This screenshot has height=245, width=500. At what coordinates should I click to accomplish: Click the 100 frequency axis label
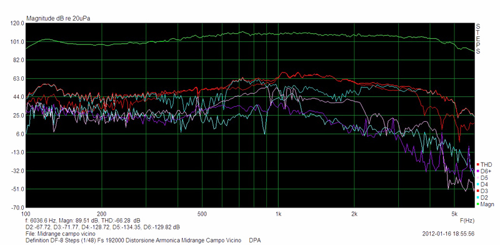click(26, 214)
